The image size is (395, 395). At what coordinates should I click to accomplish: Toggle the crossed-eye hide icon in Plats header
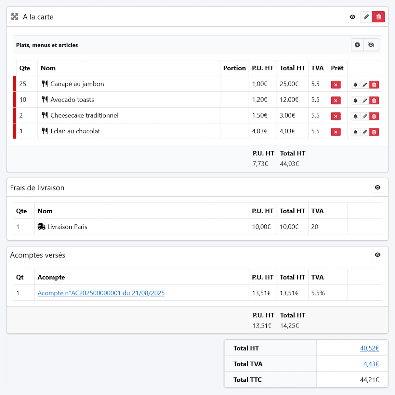point(371,45)
